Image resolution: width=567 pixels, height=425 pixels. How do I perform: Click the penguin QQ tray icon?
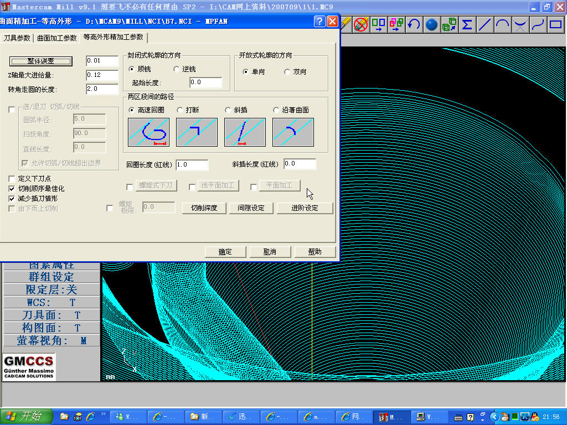[535, 417]
